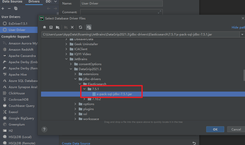Select Apache Cassandra driver icon

5,56
